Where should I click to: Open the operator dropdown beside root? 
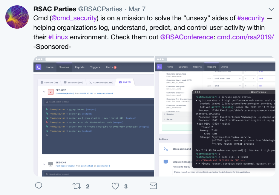250,78
